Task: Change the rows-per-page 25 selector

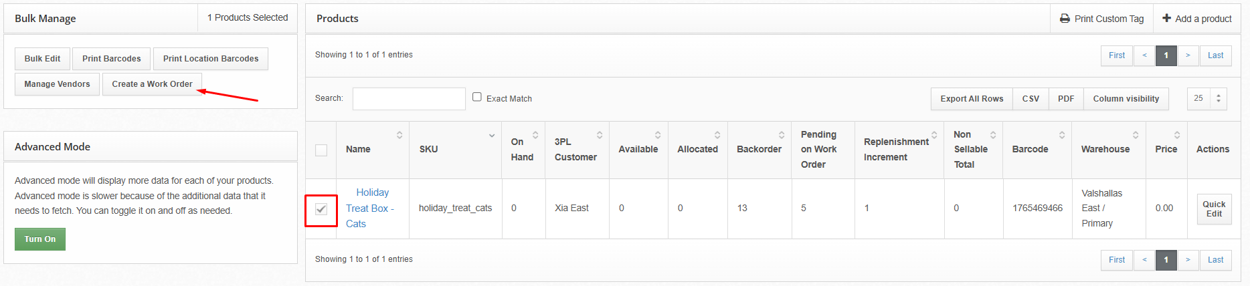Action: pyautogui.click(x=1207, y=99)
